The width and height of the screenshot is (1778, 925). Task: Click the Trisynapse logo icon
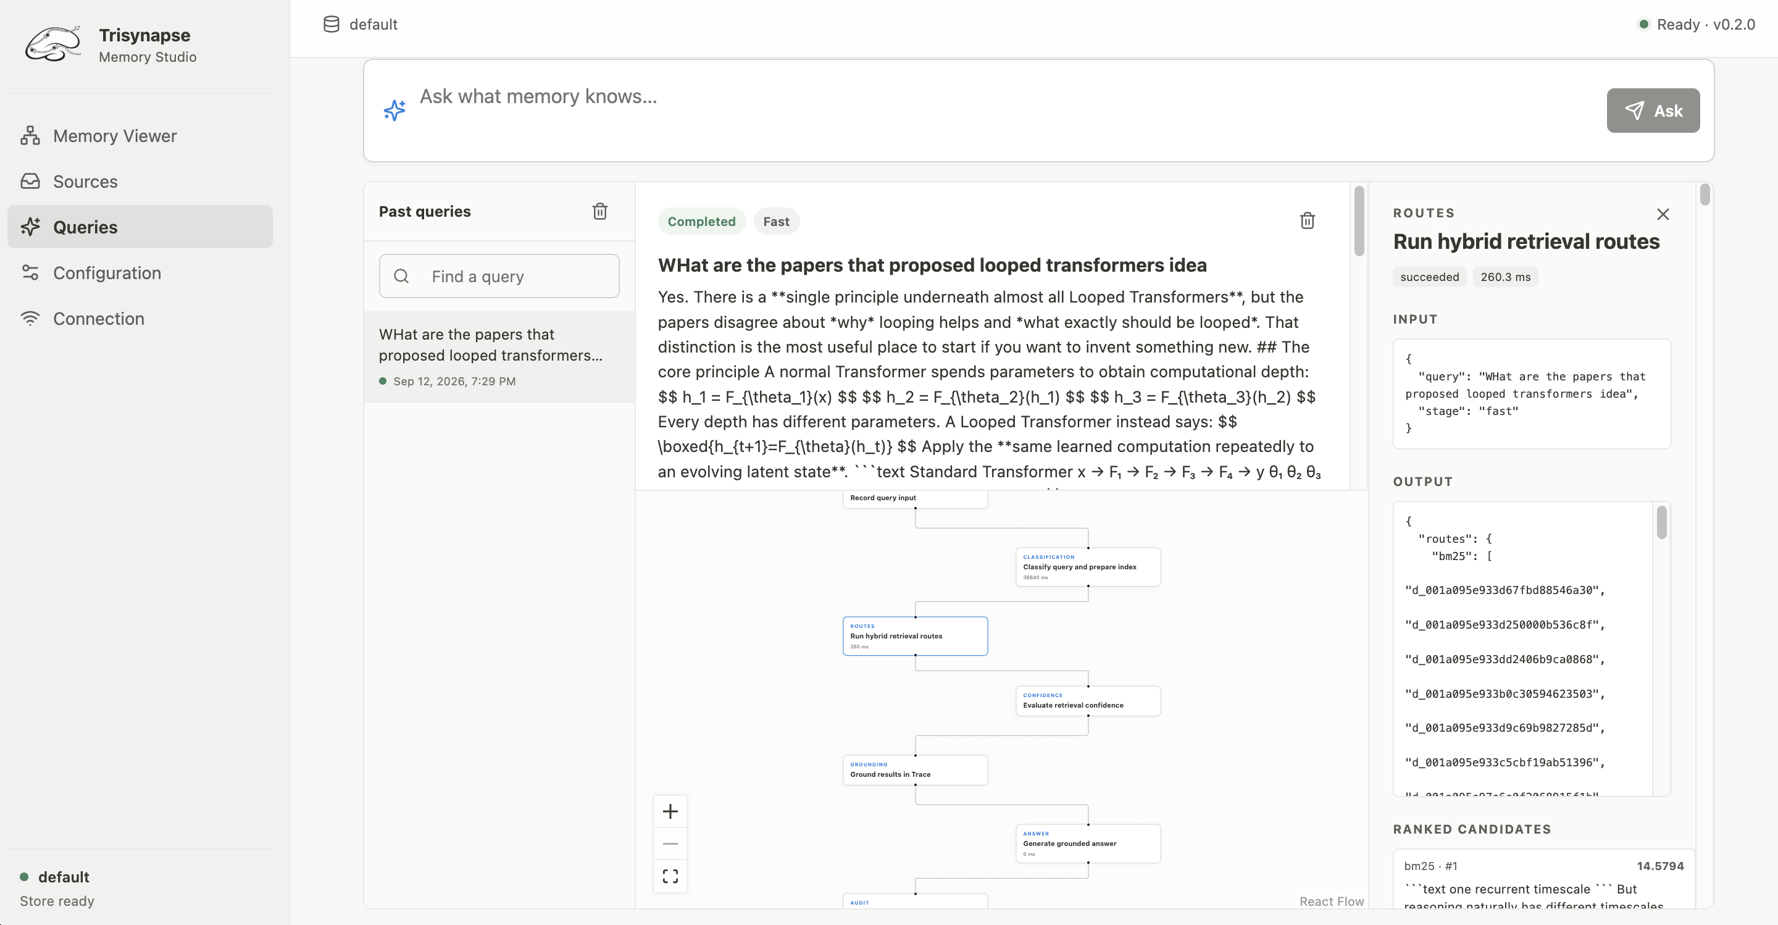[x=53, y=45]
